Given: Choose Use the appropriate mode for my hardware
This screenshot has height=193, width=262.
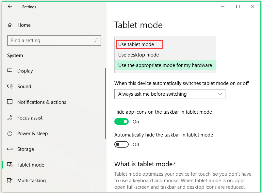Looking at the screenshot, I should pyautogui.click(x=165, y=65).
